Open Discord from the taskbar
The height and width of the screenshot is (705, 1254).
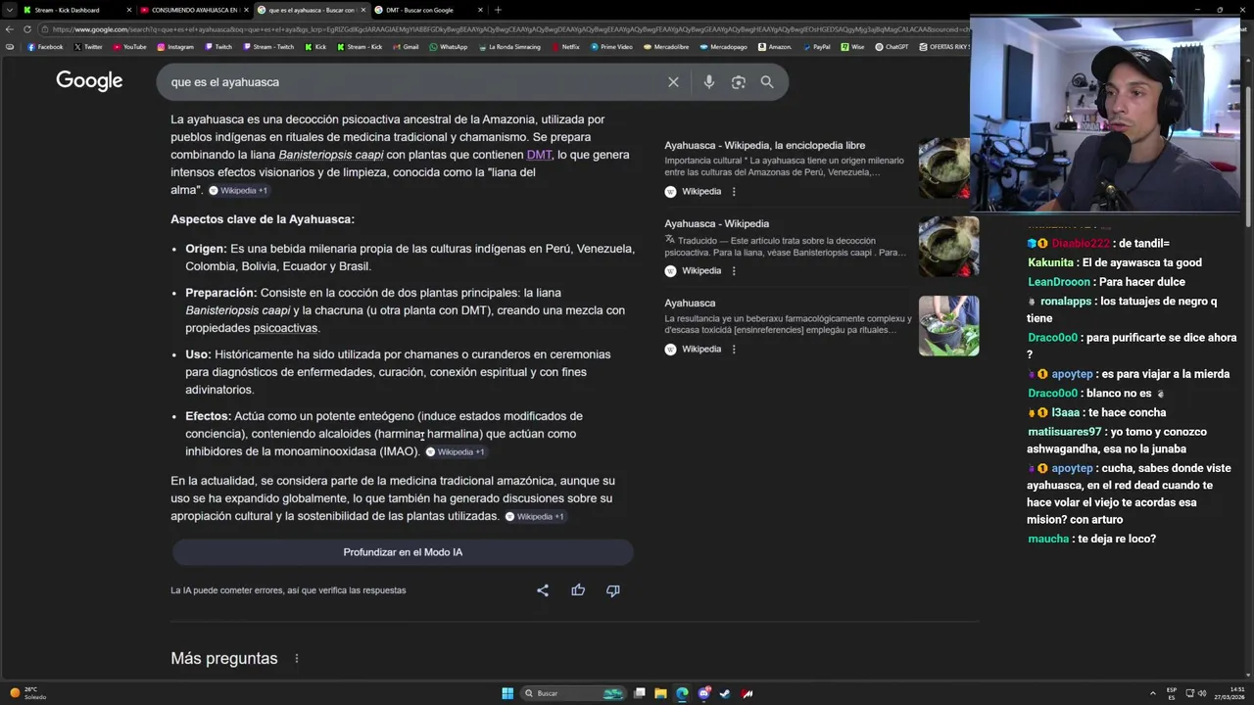(703, 693)
